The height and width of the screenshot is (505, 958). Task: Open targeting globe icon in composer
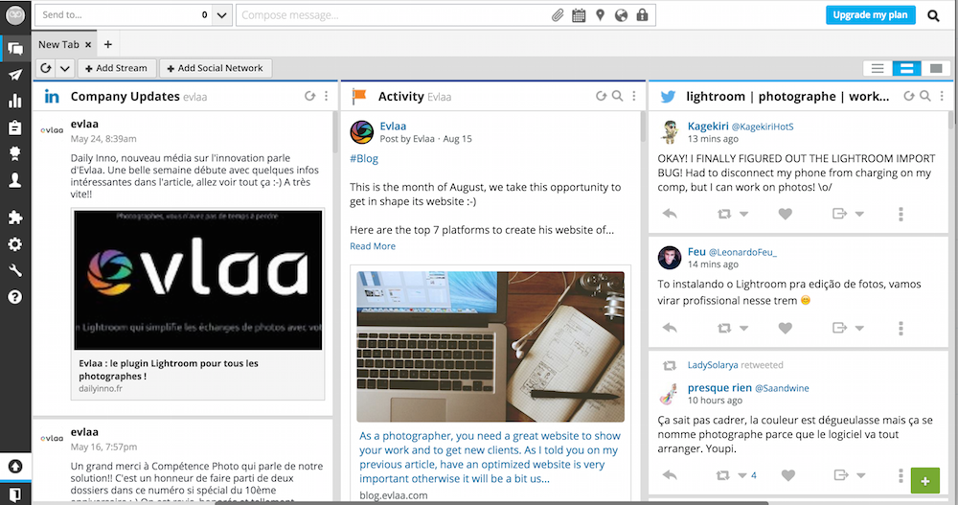622,15
